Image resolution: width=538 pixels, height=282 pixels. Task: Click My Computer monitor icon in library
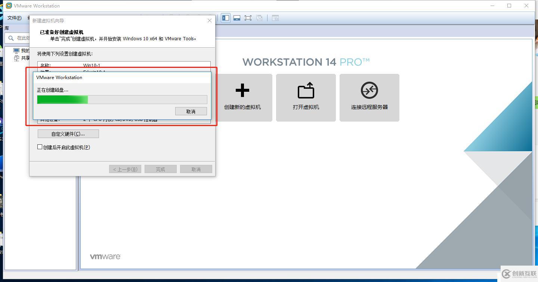click(17, 50)
